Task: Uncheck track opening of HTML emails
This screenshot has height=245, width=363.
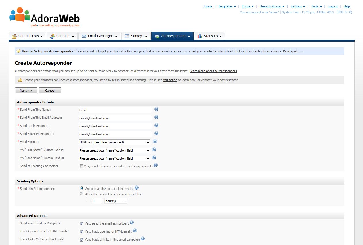Action: [x=81, y=231]
